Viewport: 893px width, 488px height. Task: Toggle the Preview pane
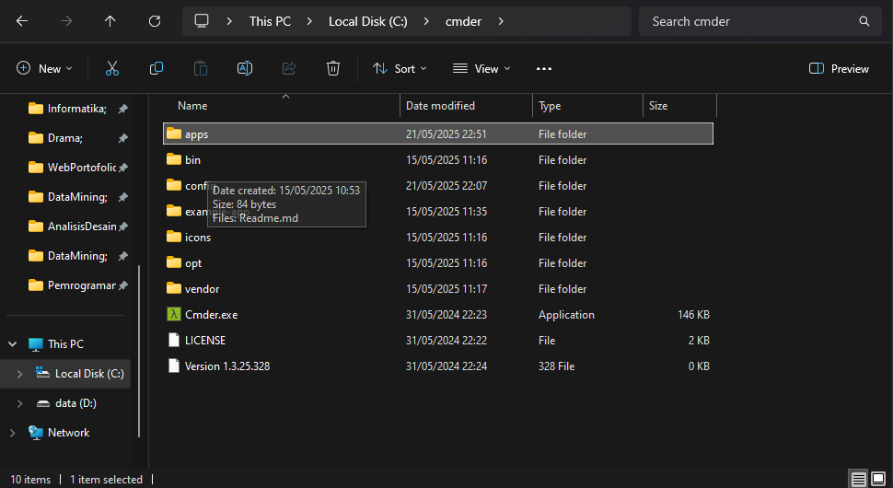pyautogui.click(x=839, y=68)
